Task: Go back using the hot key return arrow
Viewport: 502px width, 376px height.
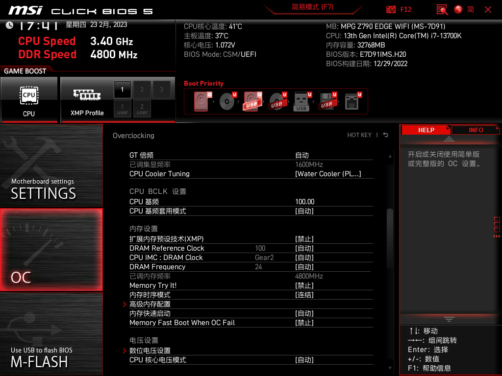Action: (385, 135)
